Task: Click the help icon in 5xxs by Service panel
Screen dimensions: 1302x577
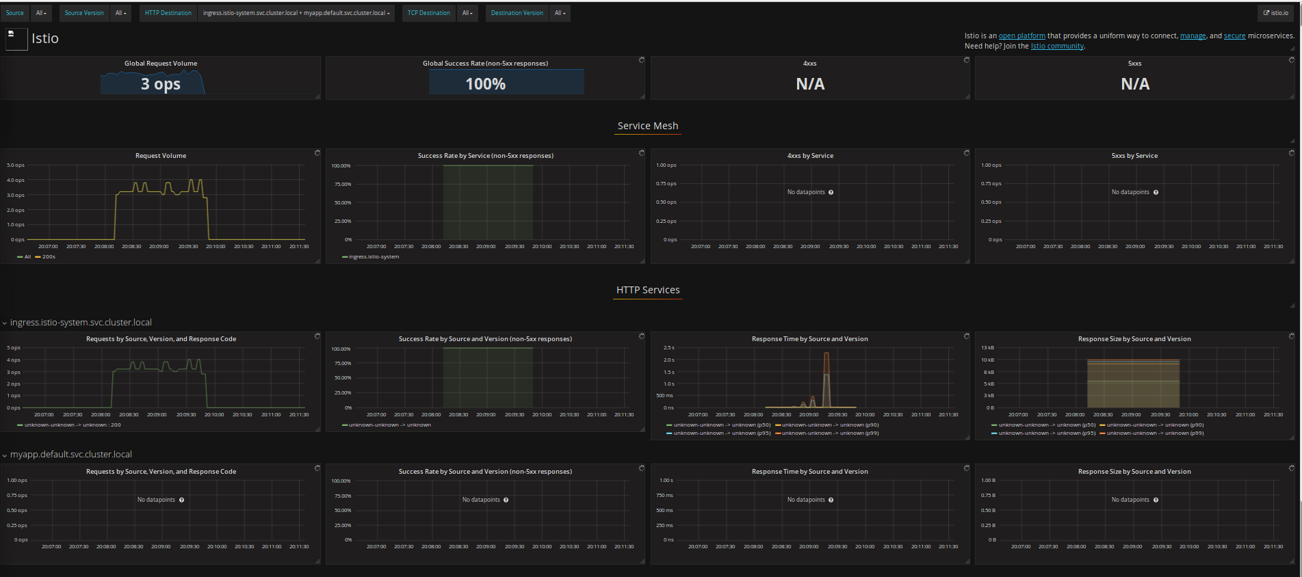Action: (x=1156, y=192)
